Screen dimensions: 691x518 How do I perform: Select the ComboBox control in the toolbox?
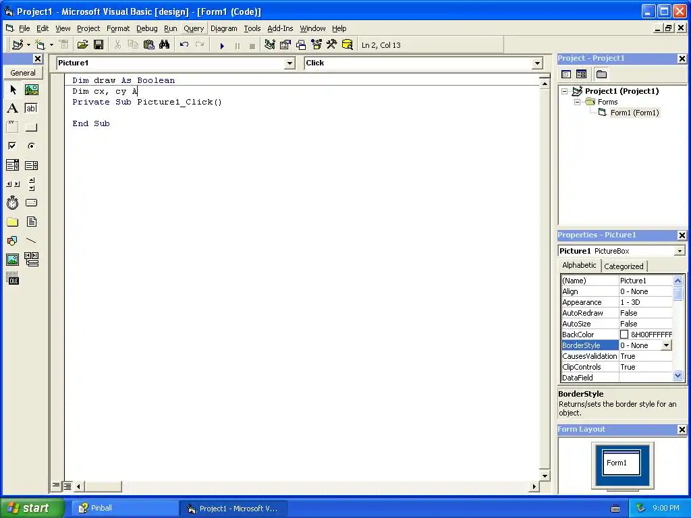[13, 165]
